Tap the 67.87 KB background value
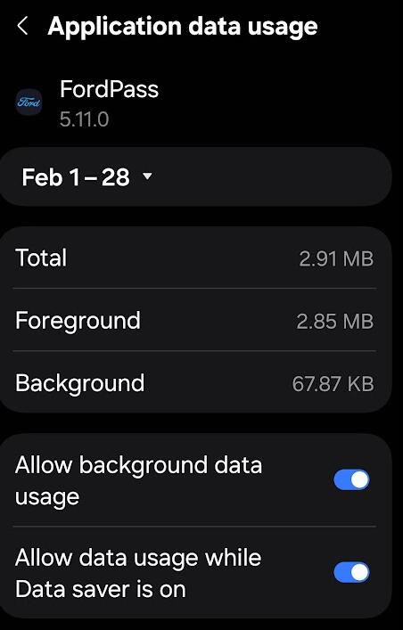This screenshot has width=403, height=630. [333, 384]
